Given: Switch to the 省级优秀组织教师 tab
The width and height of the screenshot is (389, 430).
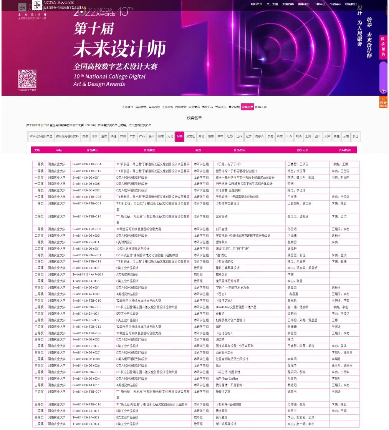Looking at the screenshot, I should coord(67,136).
